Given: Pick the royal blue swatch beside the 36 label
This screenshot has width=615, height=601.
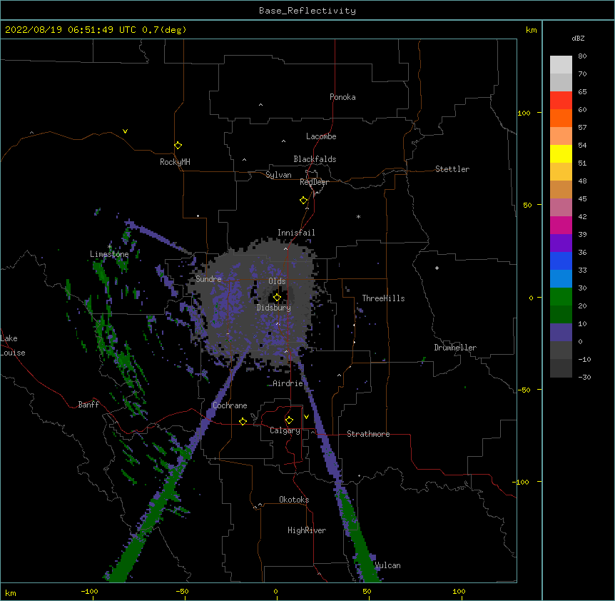Looking at the screenshot, I should (x=561, y=261).
